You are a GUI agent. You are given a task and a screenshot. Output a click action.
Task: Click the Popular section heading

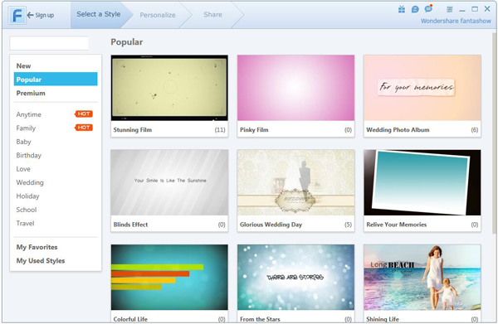coord(127,42)
